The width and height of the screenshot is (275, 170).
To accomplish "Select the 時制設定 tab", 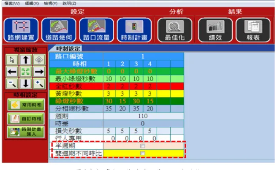I will (x=68, y=48).
